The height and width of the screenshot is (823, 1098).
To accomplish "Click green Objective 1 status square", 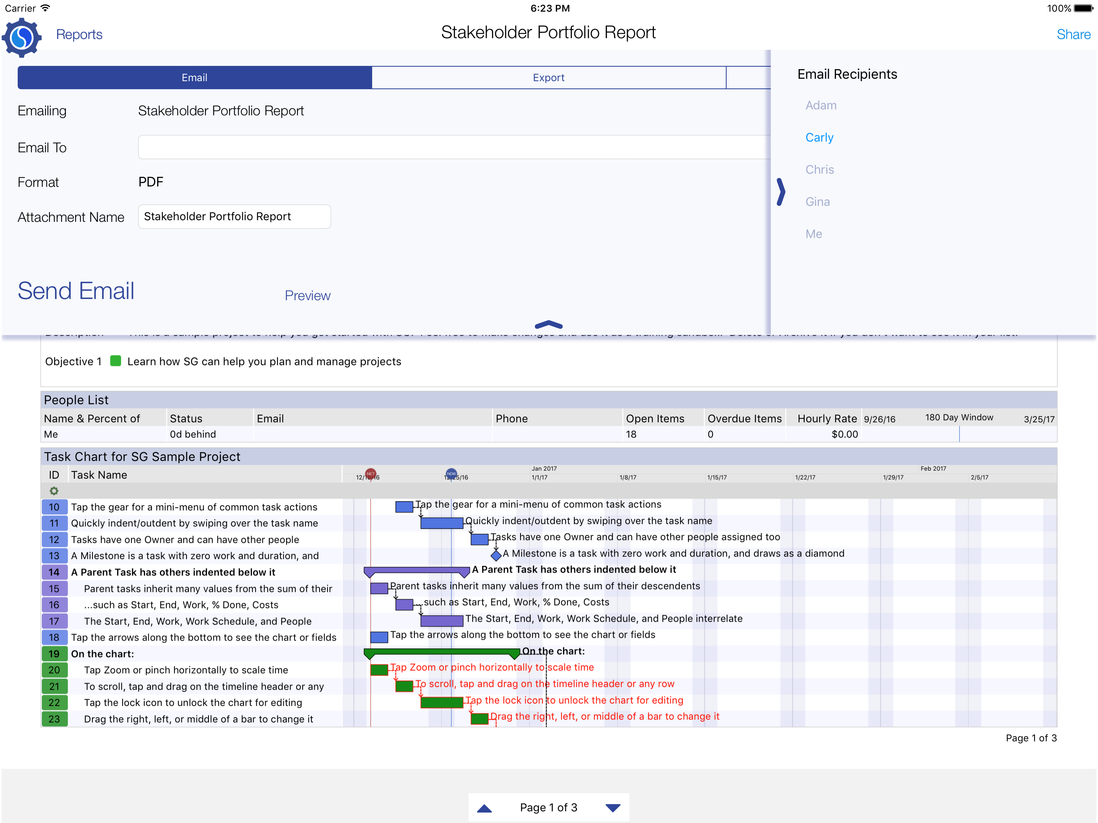I will [x=116, y=361].
